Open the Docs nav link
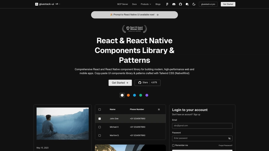 (134, 4)
